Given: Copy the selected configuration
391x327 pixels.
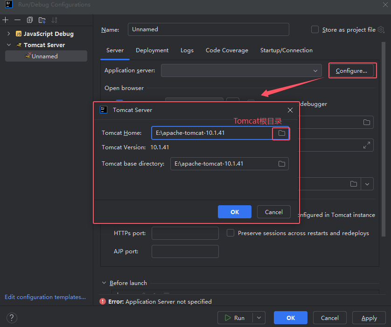Looking at the screenshot, I should pyautogui.click(x=30, y=20).
